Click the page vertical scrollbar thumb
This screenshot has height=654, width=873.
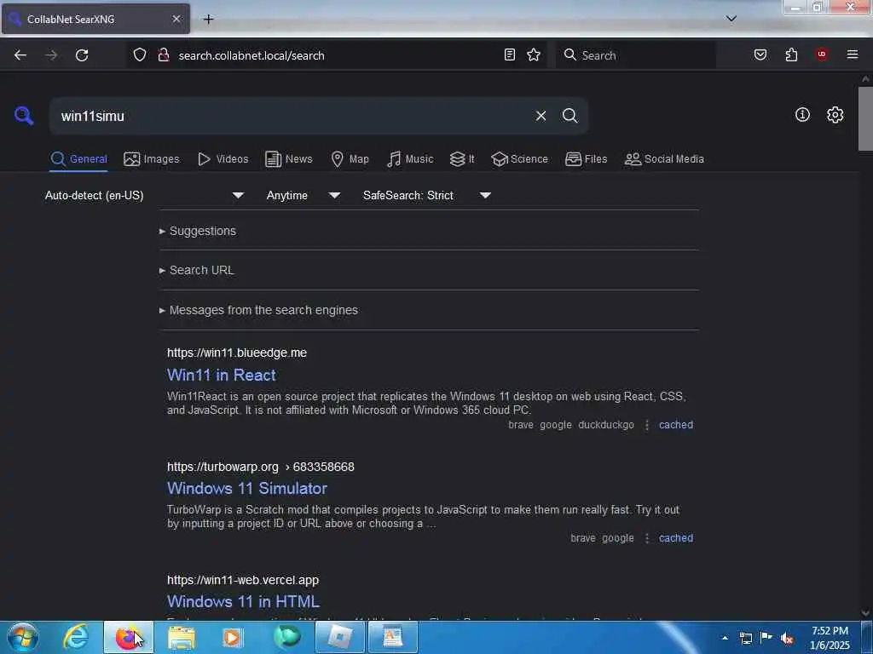click(865, 118)
